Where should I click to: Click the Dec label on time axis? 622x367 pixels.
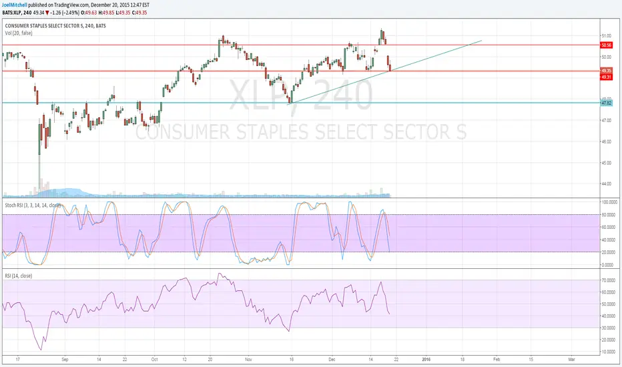pos(332,360)
